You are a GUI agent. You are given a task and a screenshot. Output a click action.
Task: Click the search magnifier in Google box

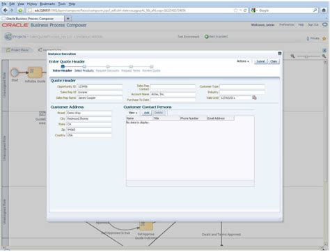315,10
